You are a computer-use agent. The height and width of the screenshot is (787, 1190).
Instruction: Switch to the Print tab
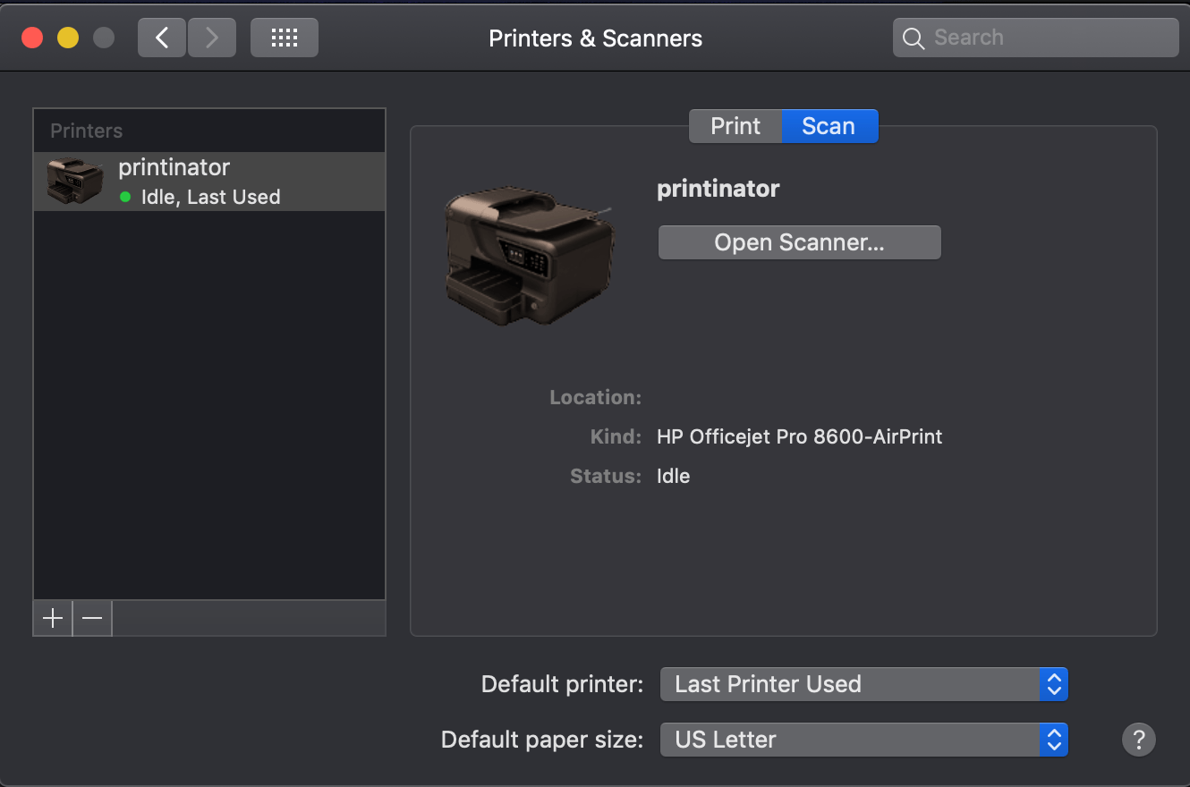[x=735, y=126]
